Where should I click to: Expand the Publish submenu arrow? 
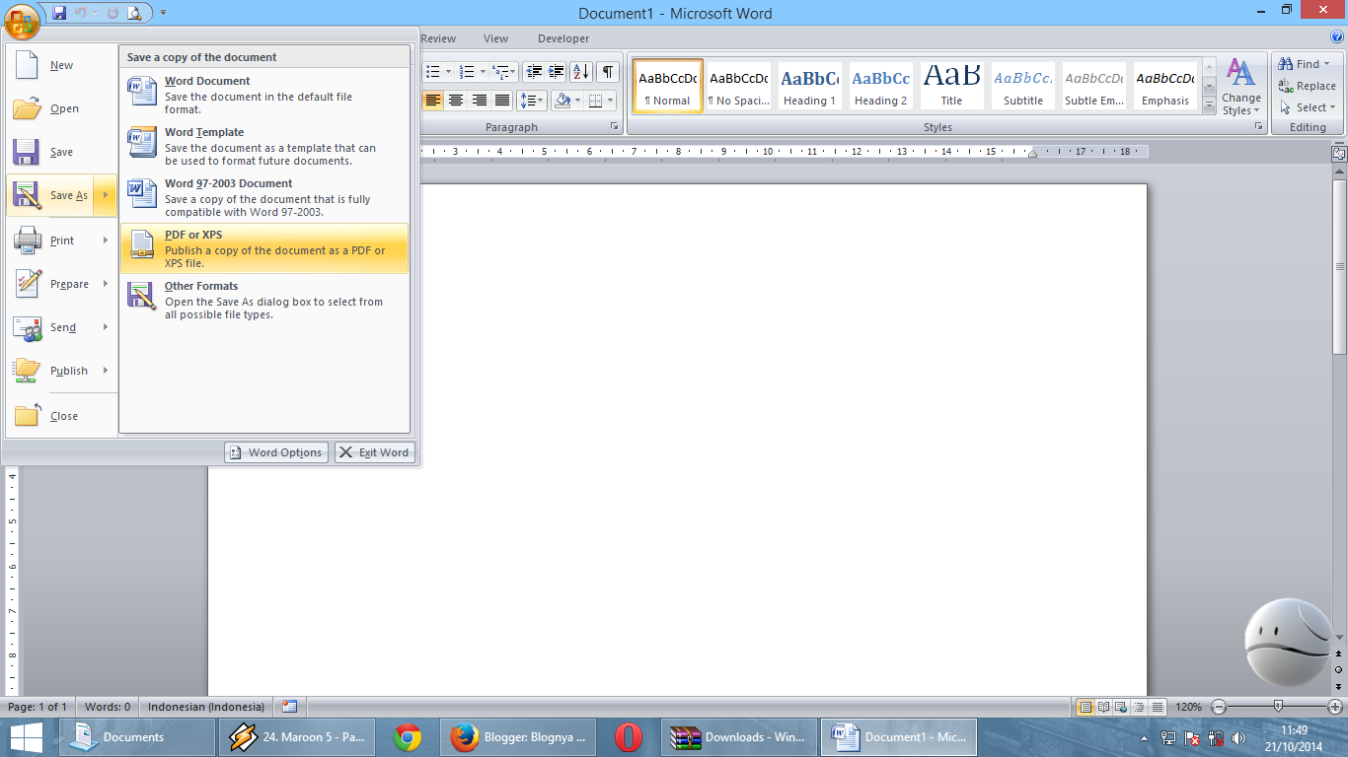coord(106,371)
